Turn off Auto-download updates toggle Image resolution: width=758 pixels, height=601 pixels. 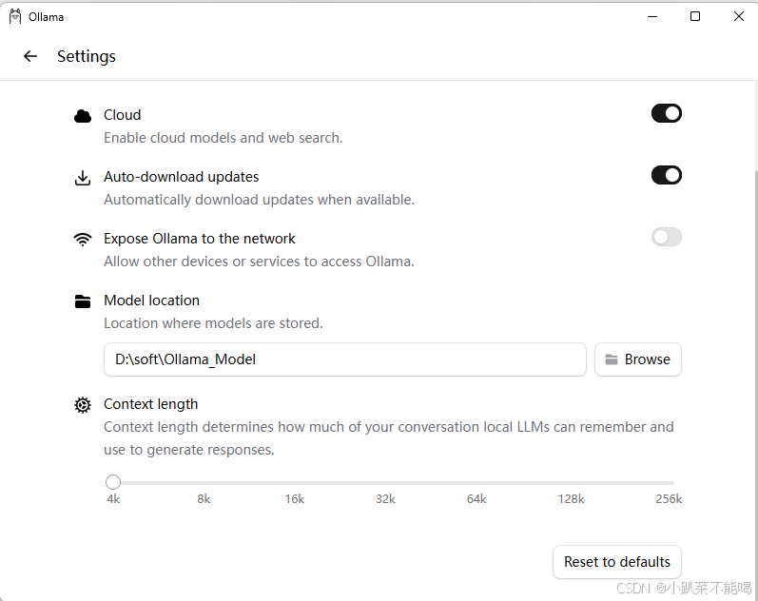666,175
